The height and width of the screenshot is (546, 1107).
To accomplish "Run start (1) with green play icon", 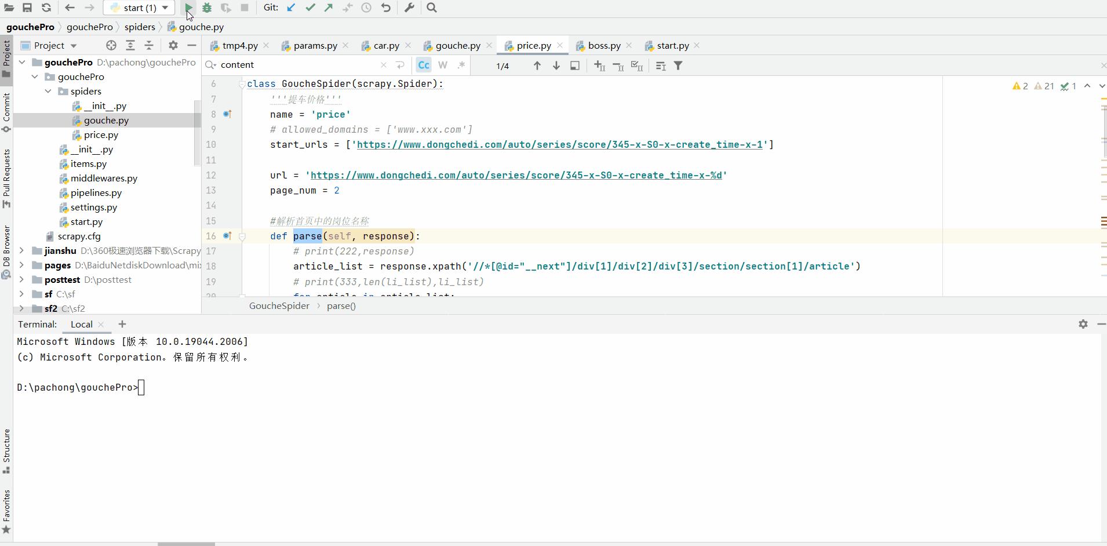I will point(189,8).
